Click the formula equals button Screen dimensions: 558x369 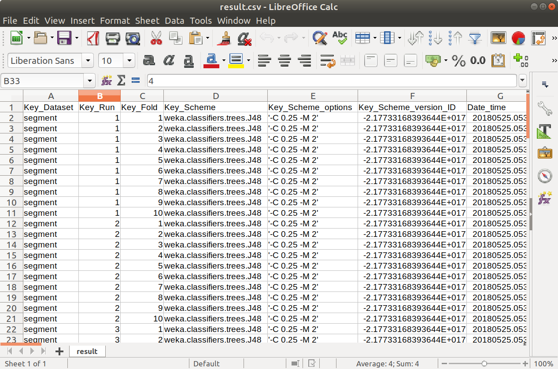(136, 81)
